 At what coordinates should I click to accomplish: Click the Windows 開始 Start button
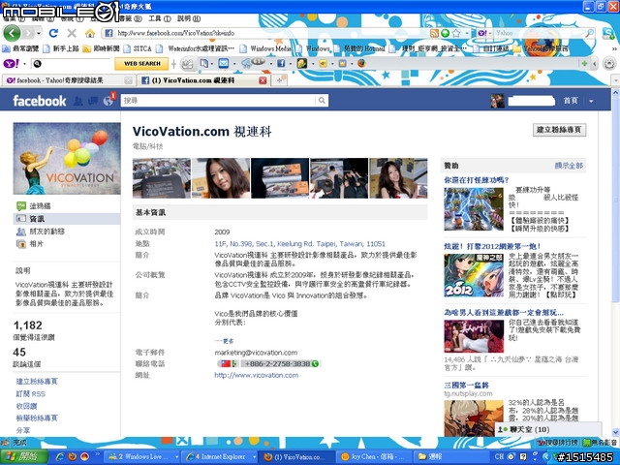pos(24,456)
